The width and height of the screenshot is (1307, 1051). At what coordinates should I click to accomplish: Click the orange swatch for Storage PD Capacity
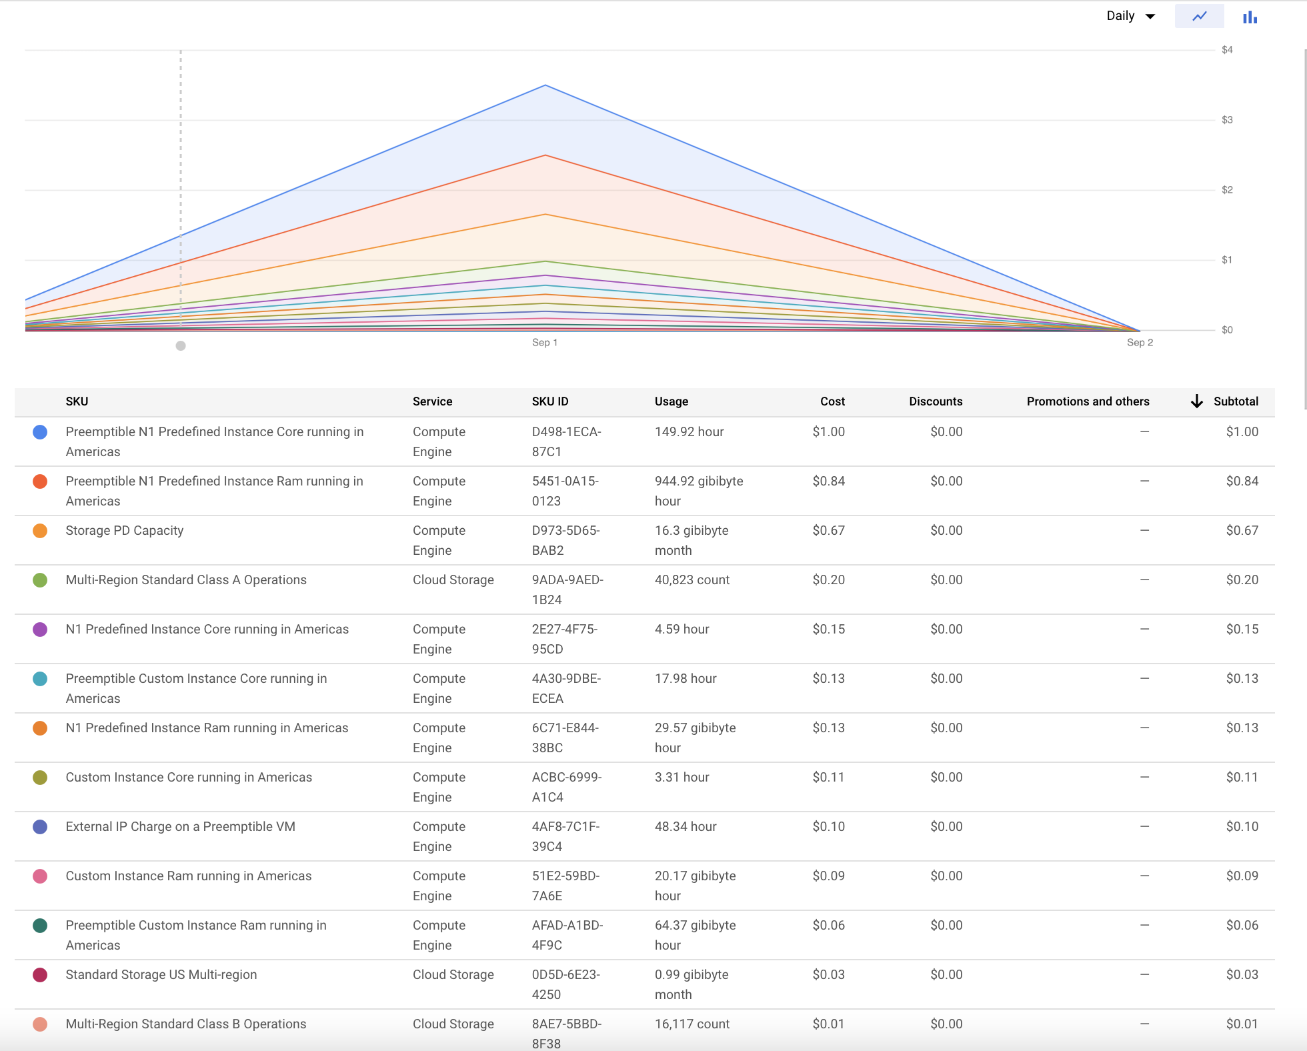point(40,531)
